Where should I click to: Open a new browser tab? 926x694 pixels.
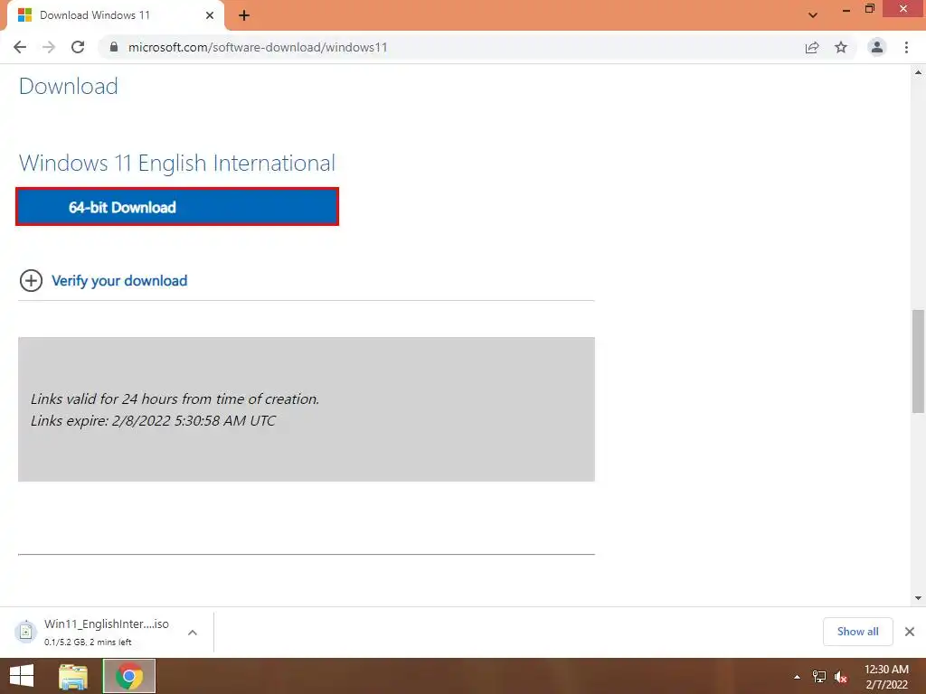pos(244,15)
